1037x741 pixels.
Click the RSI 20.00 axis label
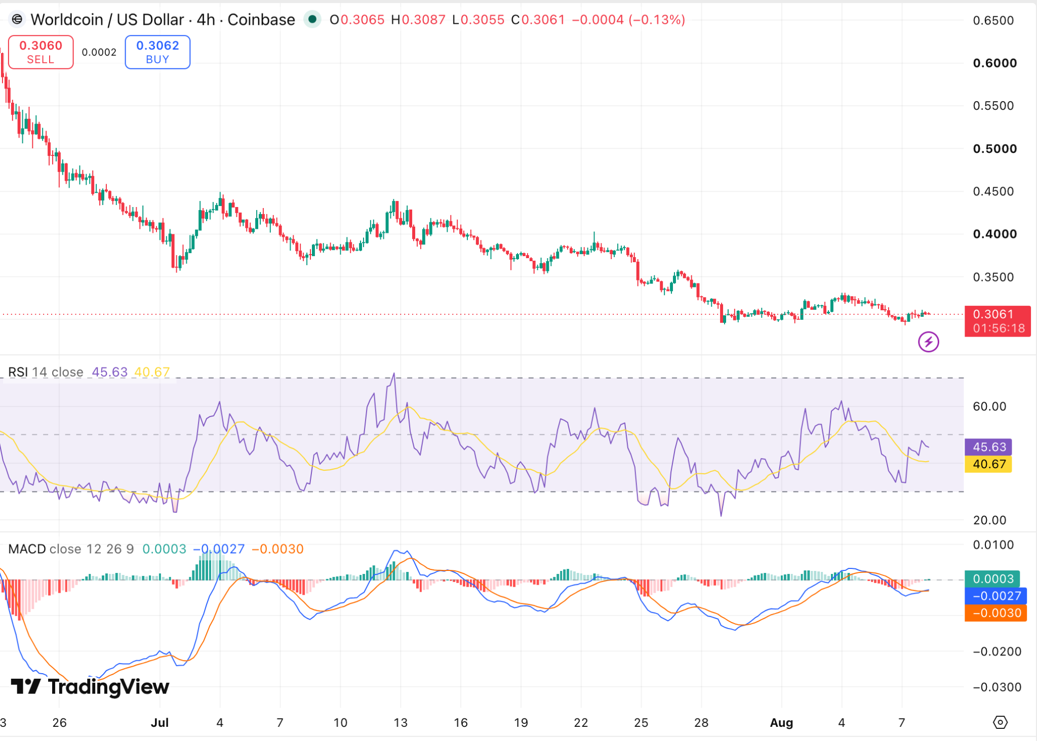[x=989, y=520]
